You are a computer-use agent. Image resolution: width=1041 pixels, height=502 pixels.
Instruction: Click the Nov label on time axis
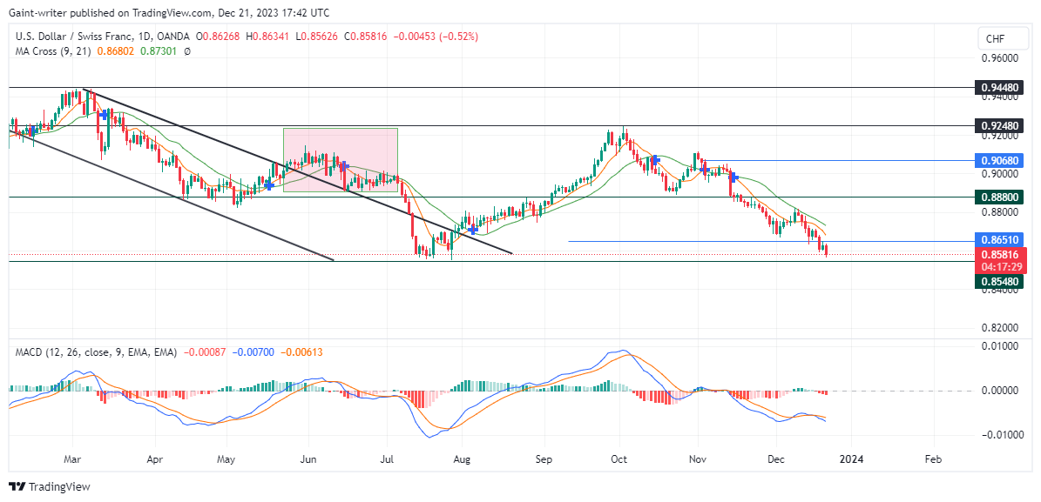click(698, 458)
